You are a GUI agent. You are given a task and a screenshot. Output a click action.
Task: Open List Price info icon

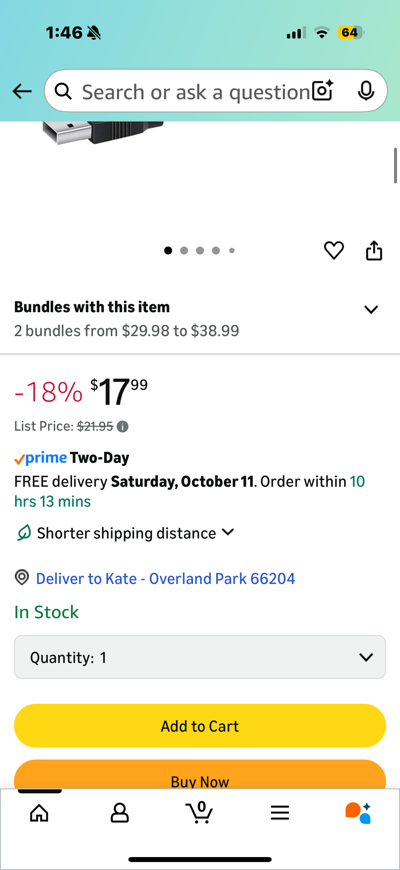[x=122, y=427]
